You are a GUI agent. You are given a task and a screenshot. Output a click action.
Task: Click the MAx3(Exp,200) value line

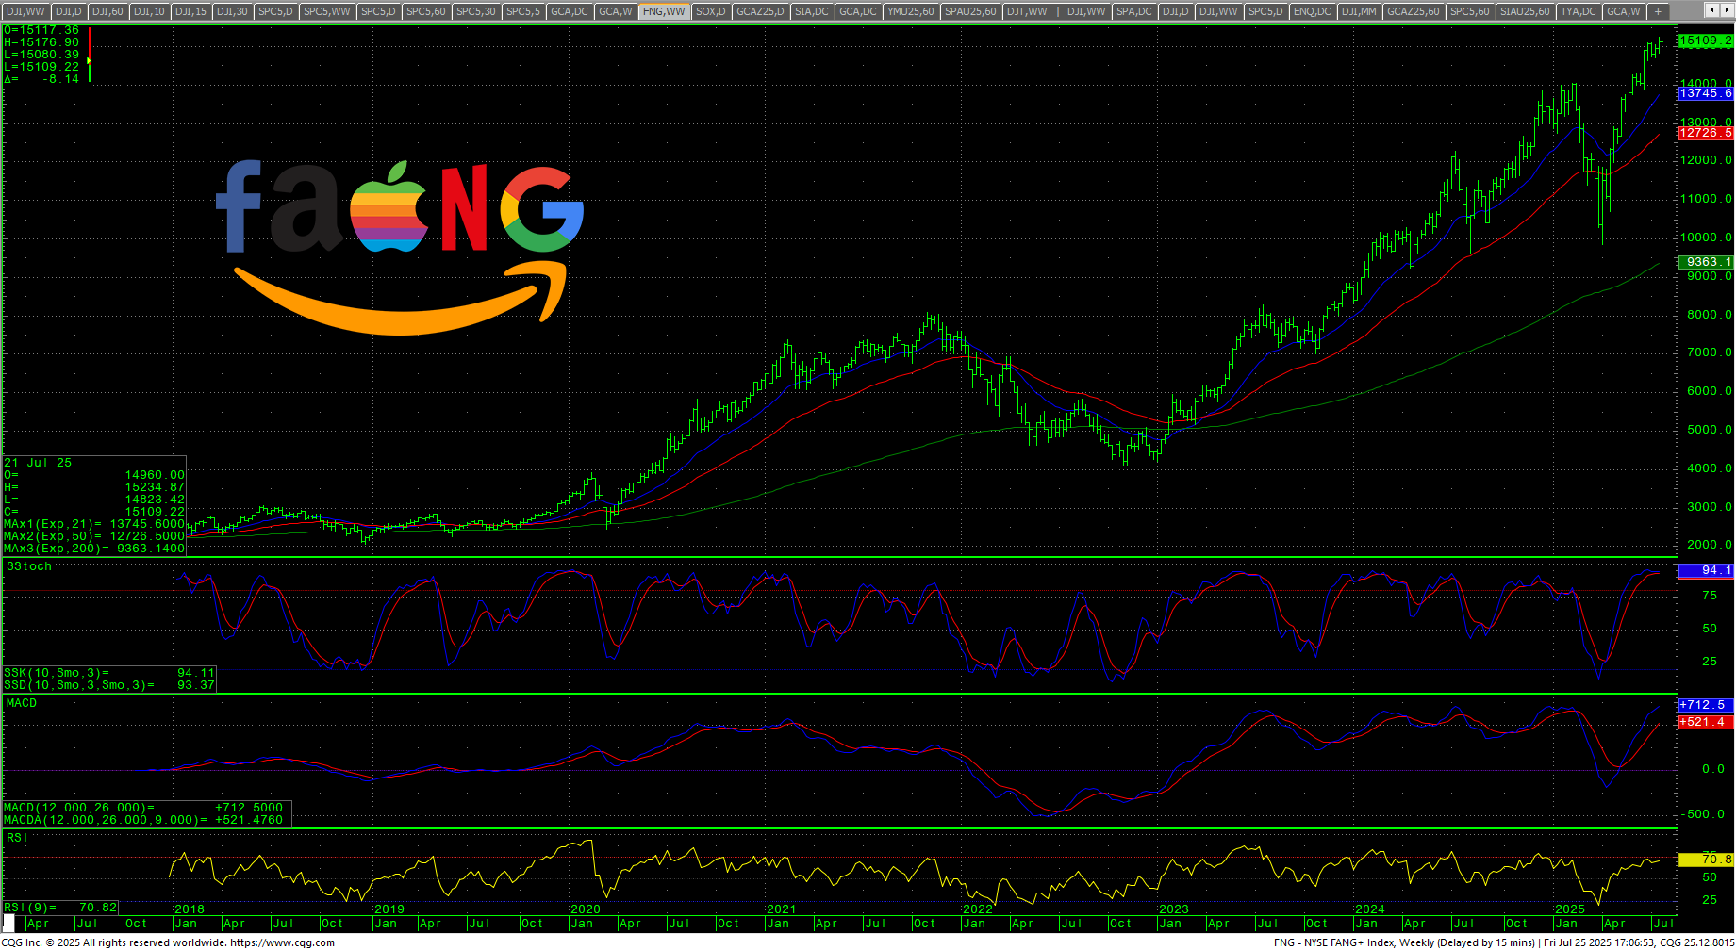coord(94,549)
